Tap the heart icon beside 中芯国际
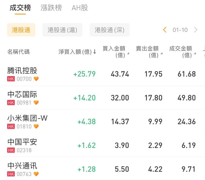Viewport: 205px width, 180px height. [36, 103]
